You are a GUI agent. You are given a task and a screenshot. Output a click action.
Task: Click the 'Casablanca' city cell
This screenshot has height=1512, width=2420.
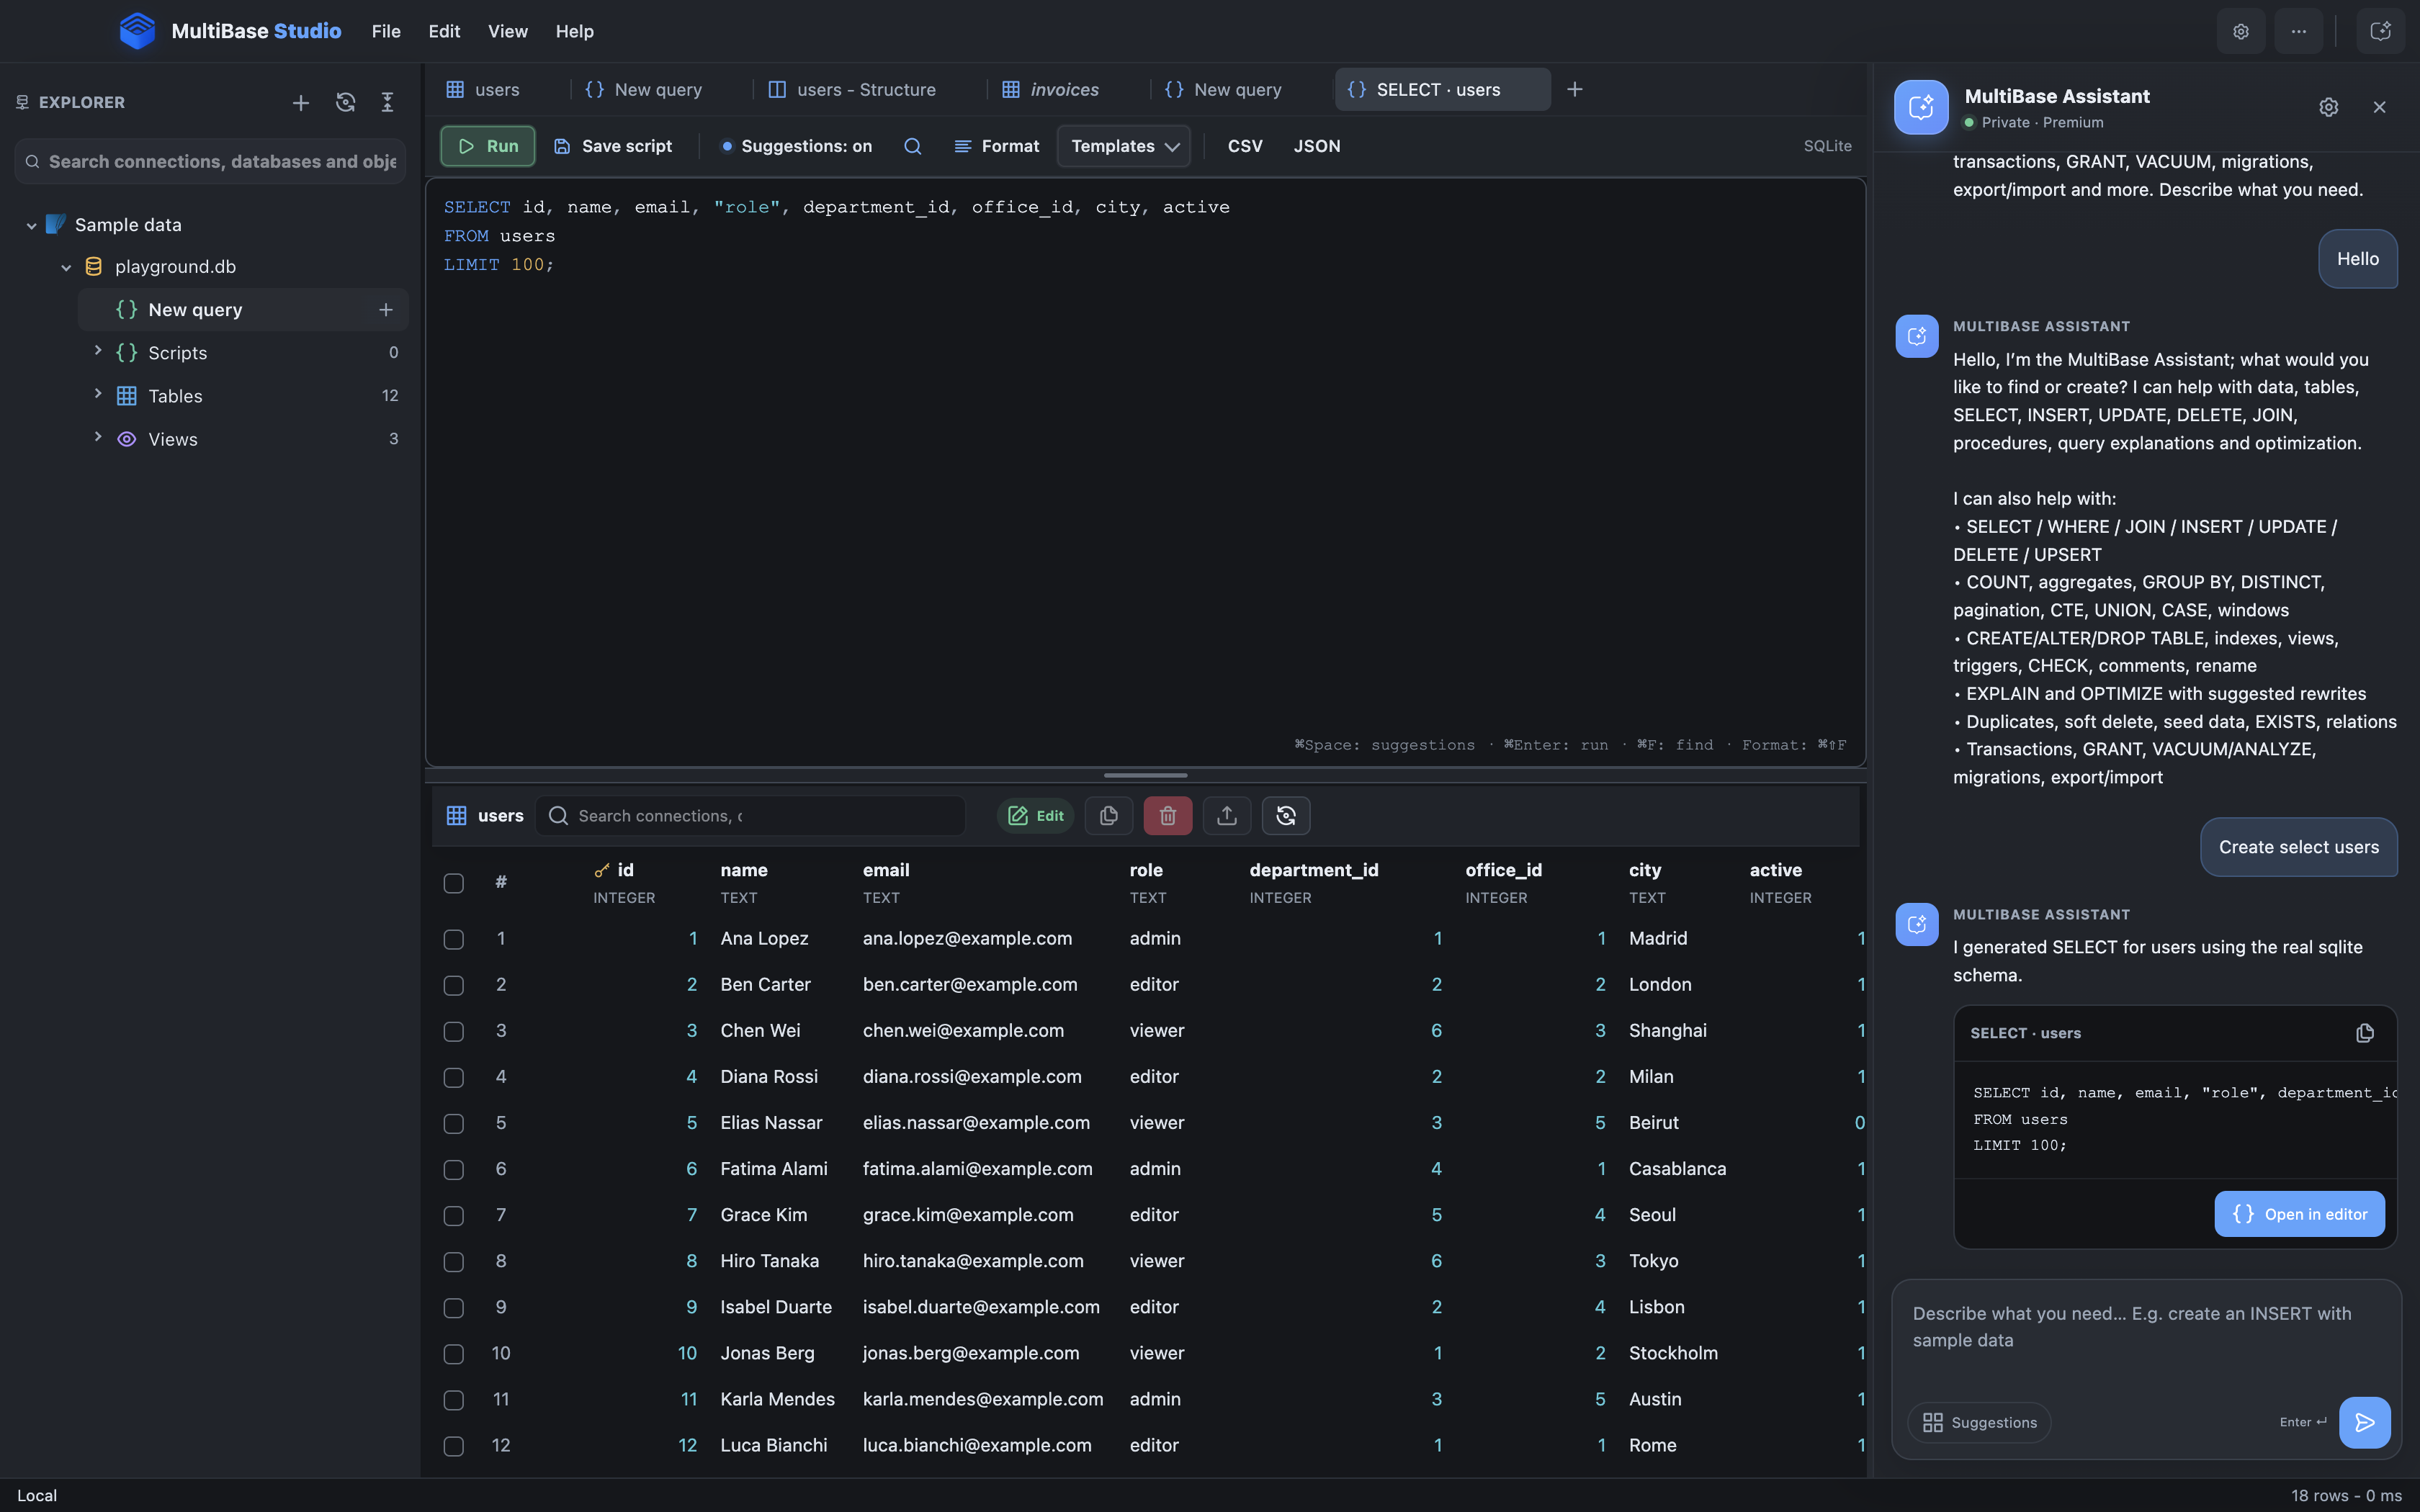click(x=1677, y=1169)
